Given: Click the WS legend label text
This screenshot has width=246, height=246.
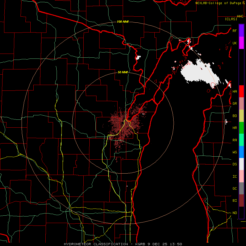Looking at the screenshot, I should (x=235, y=152).
